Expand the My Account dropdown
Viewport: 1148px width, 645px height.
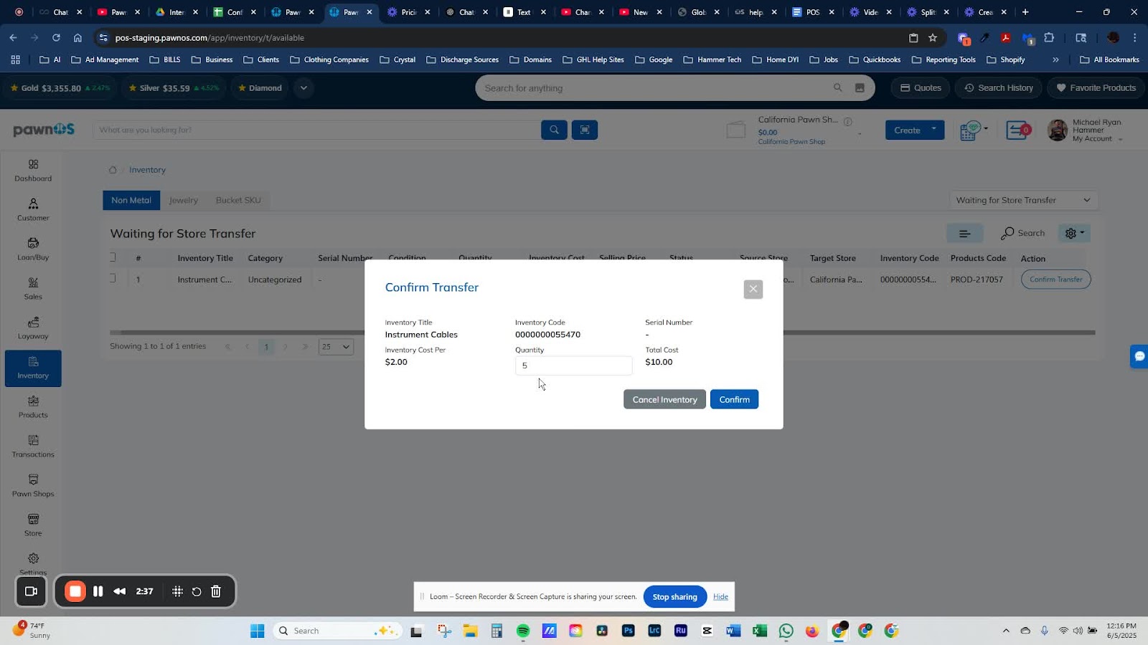[x=1097, y=138]
